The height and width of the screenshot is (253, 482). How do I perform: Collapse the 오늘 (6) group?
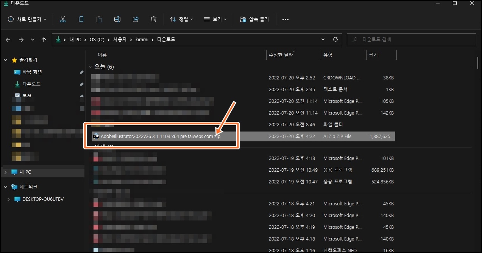click(90, 67)
